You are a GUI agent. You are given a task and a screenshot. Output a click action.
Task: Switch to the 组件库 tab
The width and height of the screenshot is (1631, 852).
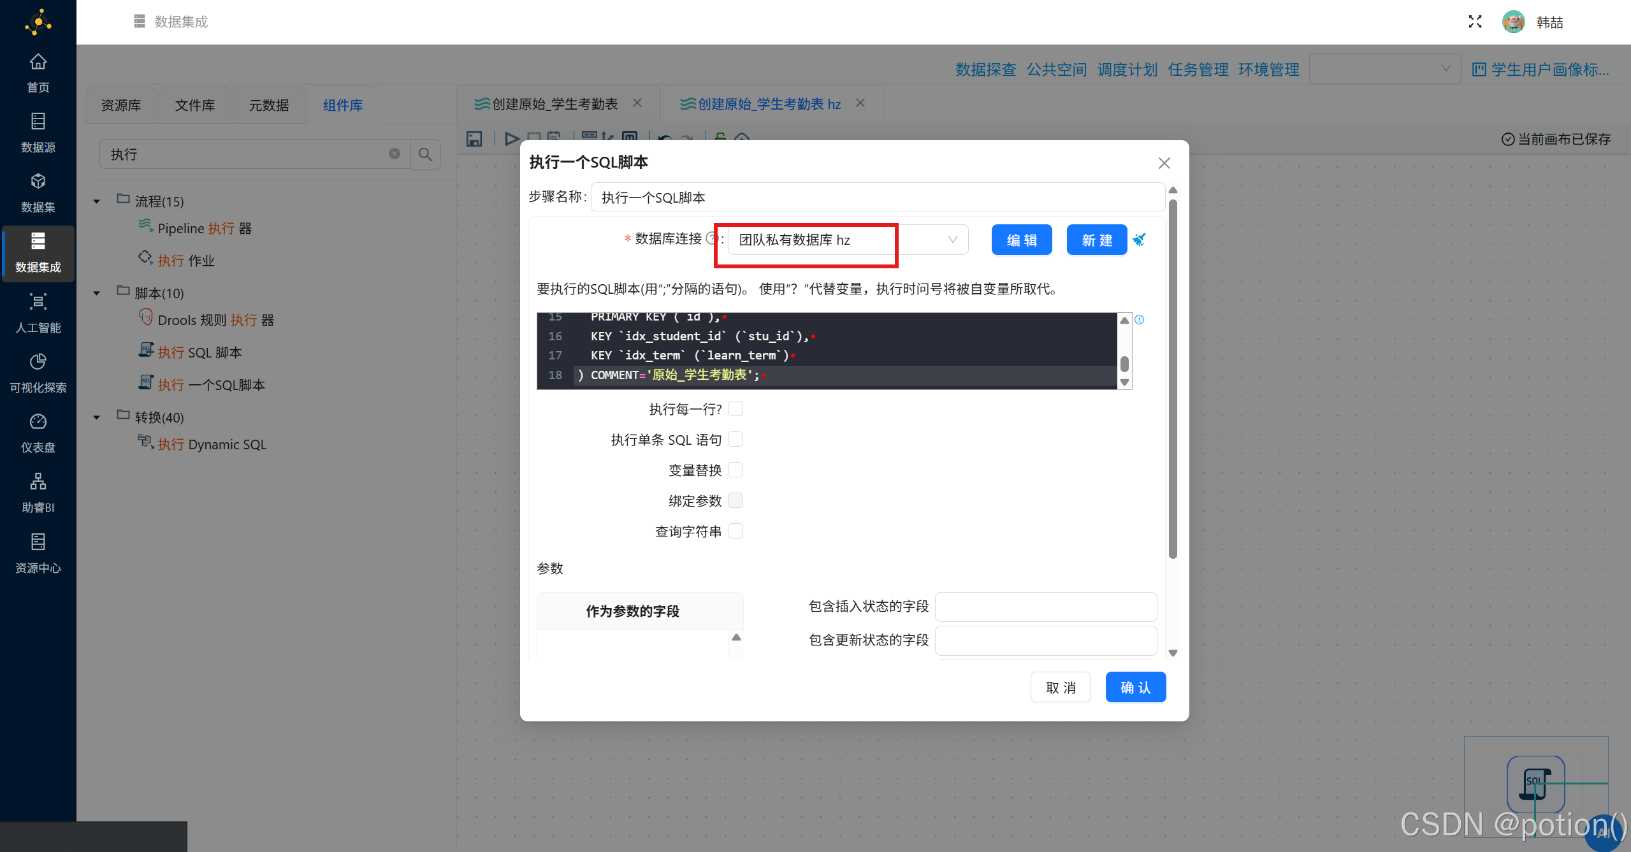(343, 105)
